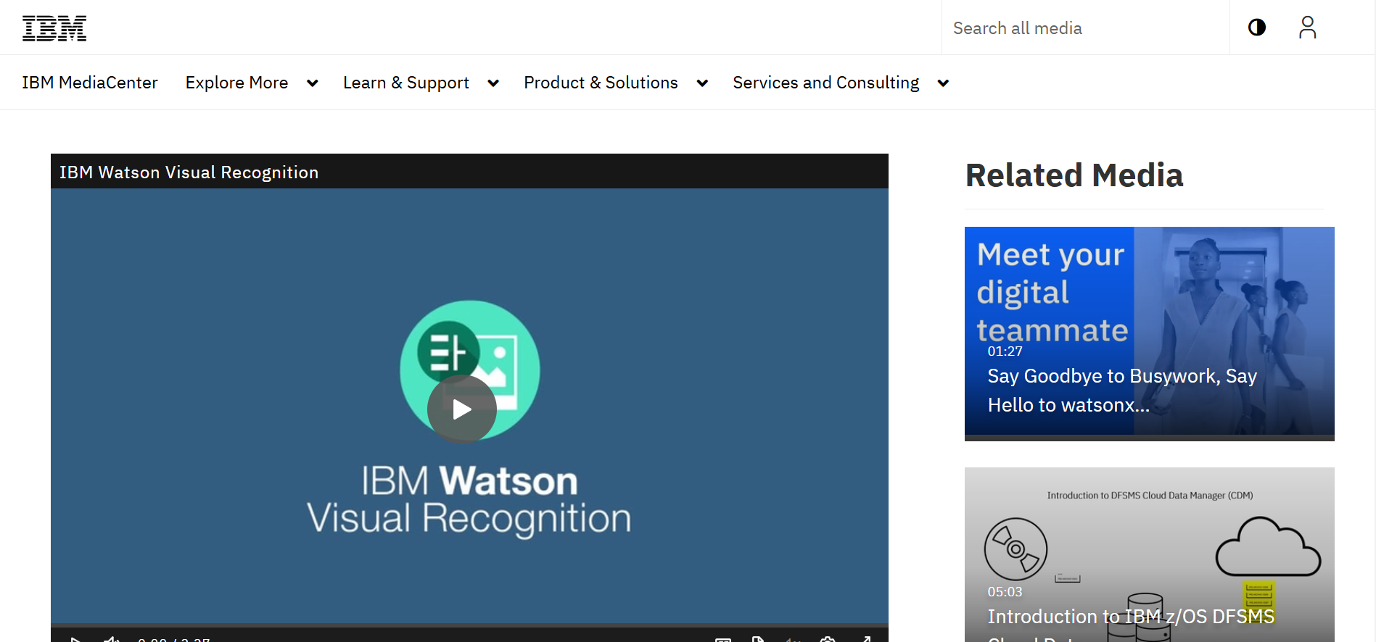
Task: Open the user profile icon
Action: 1307,28
